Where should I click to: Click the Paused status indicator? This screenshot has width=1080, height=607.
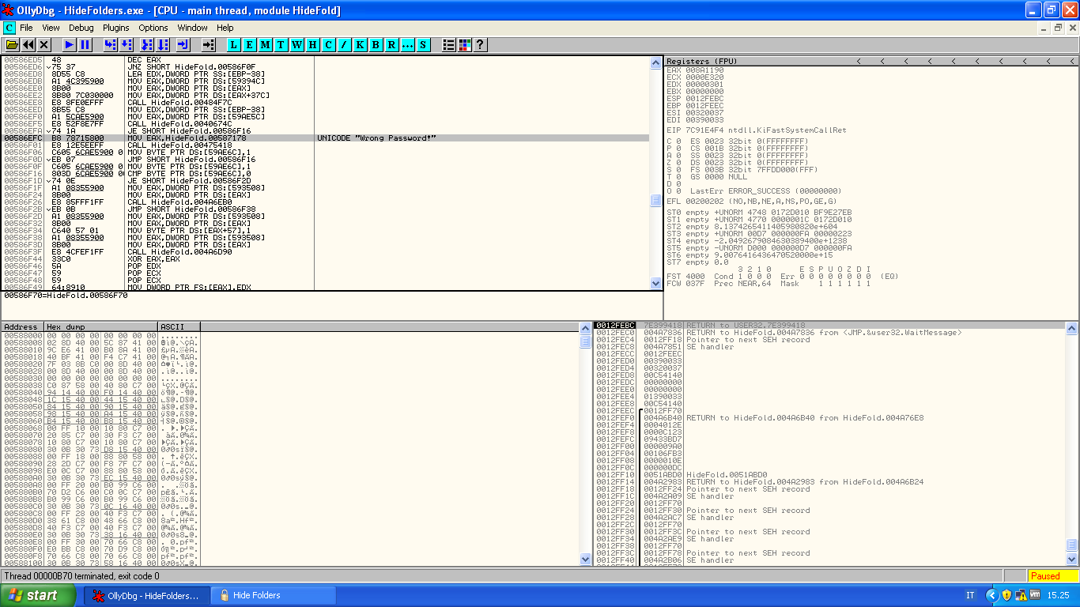(x=1052, y=576)
